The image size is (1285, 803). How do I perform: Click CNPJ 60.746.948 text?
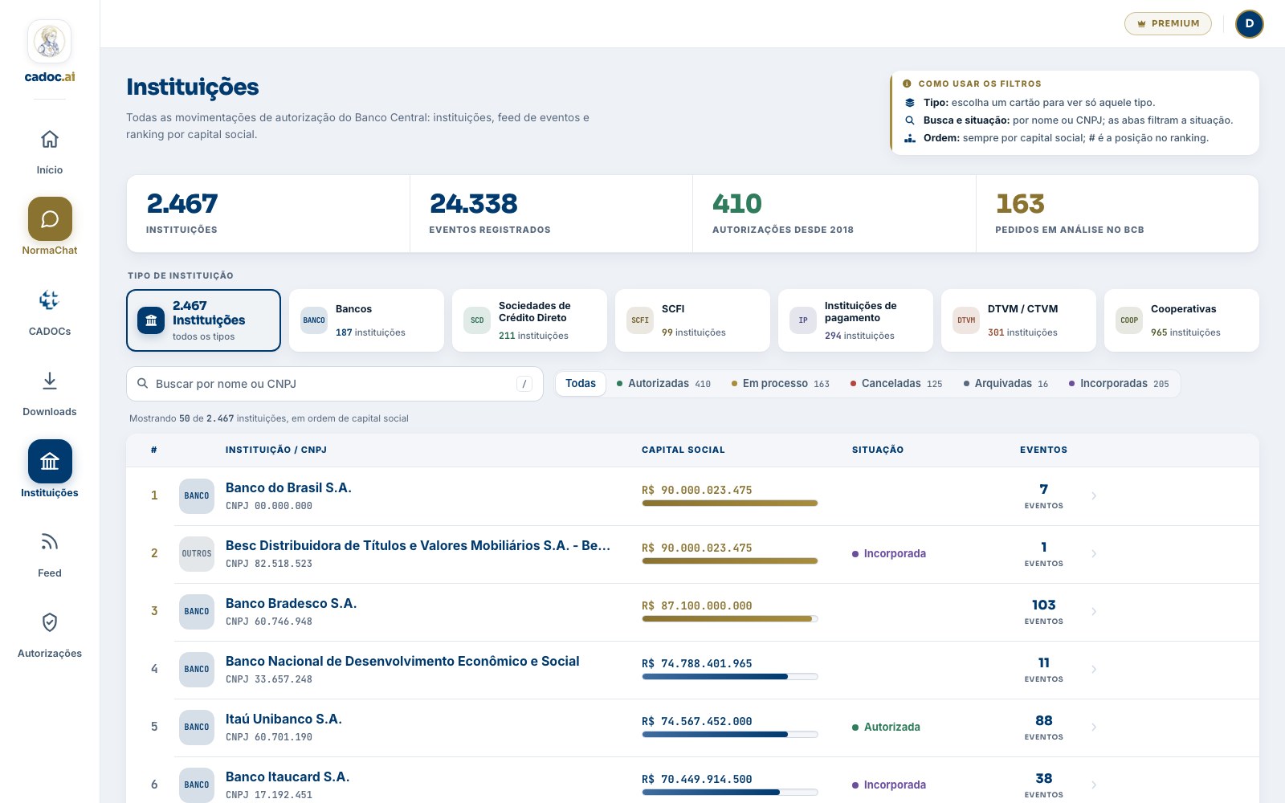269,622
